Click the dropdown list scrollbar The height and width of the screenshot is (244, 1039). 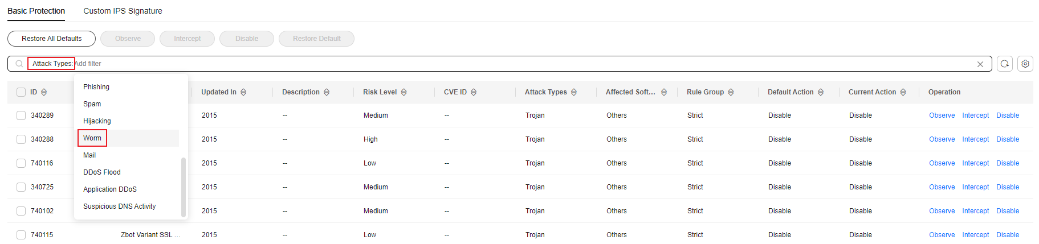point(184,187)
